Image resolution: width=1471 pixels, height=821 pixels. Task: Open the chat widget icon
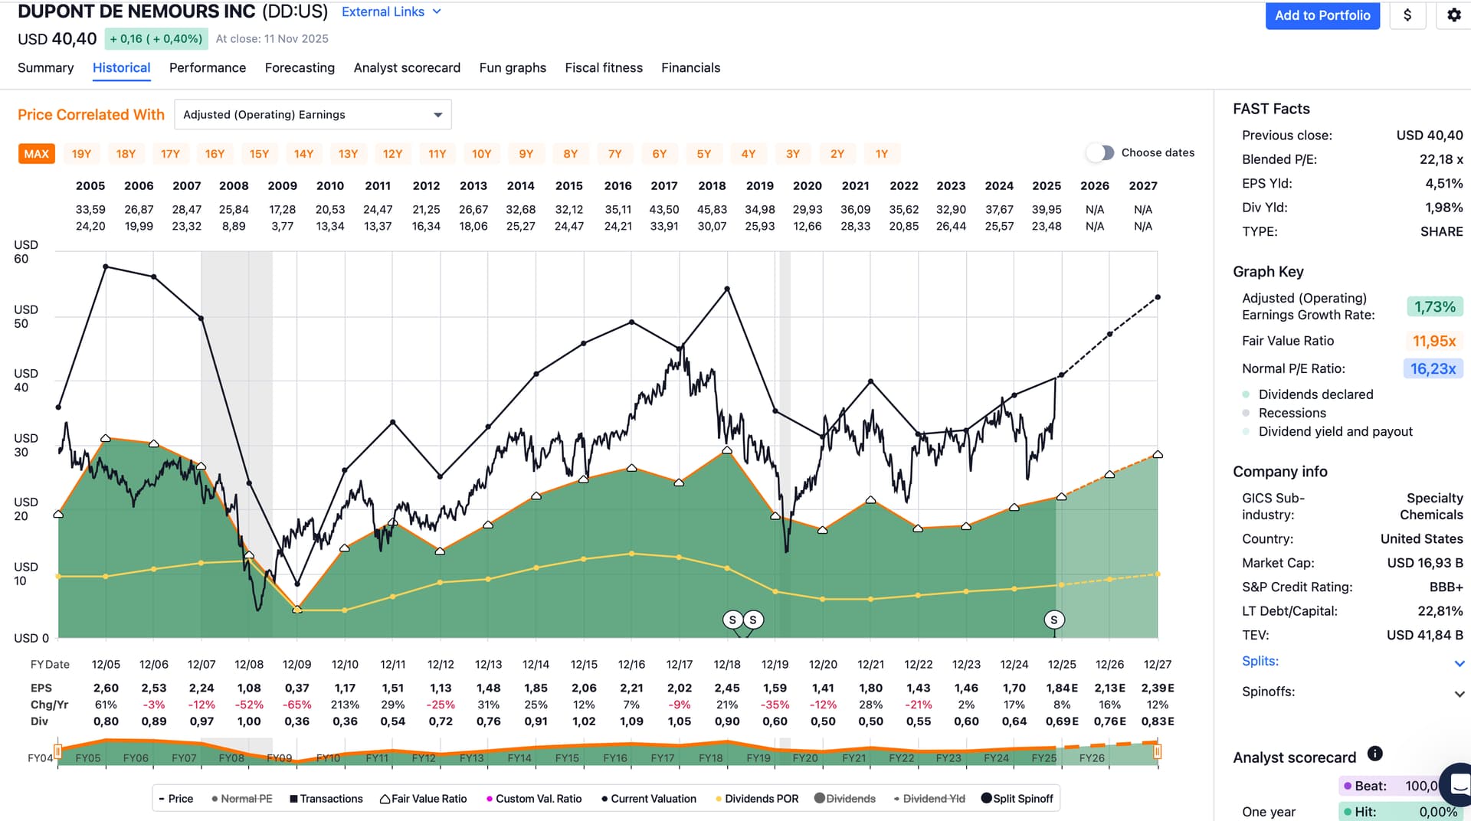coord(1458,784)
